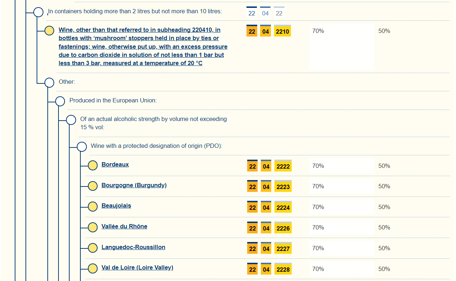
Task: Click the yellow node beside Val de Loire
Action: [93, 268]
